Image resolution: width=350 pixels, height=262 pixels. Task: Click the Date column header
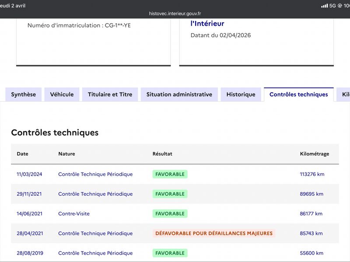23,154
